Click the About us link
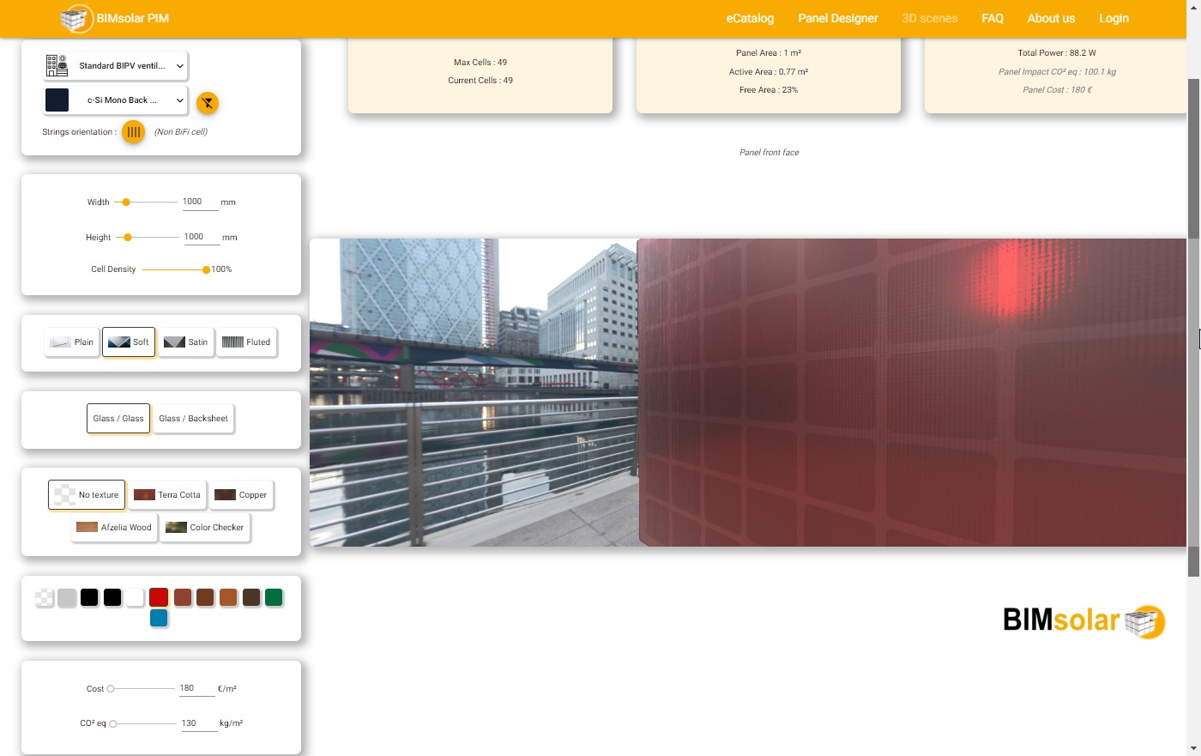 pos(1050,18)
